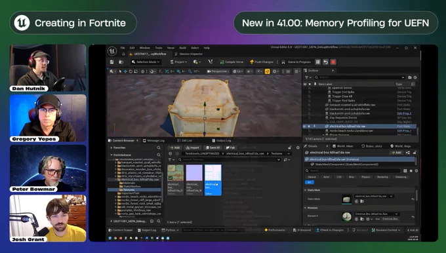
Task: Click the Content Browser lock icon
Action: tap(289, 147)
